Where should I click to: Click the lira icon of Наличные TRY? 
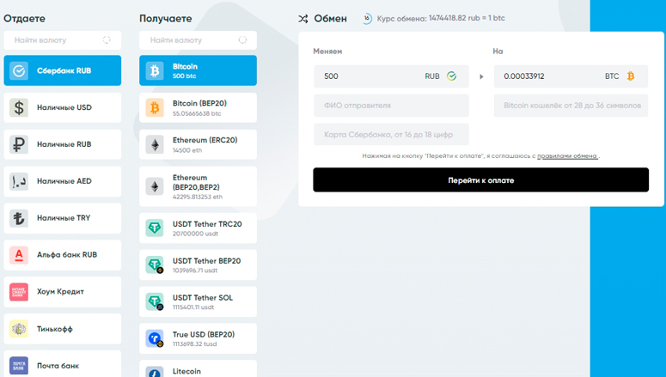tap(19, 218)
